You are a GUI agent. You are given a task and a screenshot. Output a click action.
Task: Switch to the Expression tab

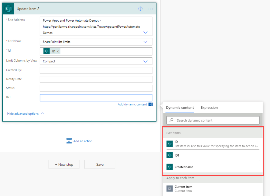[x=209, y=107]
